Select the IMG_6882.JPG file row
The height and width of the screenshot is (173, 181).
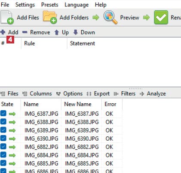point(61,147)
